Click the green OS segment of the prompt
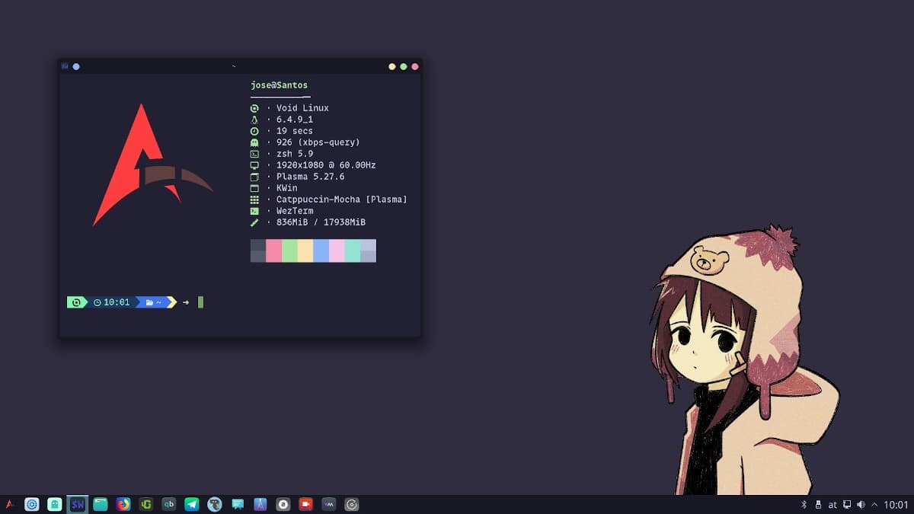Viewport: 914px width, 514px height. pyautogui.click(x=77, y=302)
